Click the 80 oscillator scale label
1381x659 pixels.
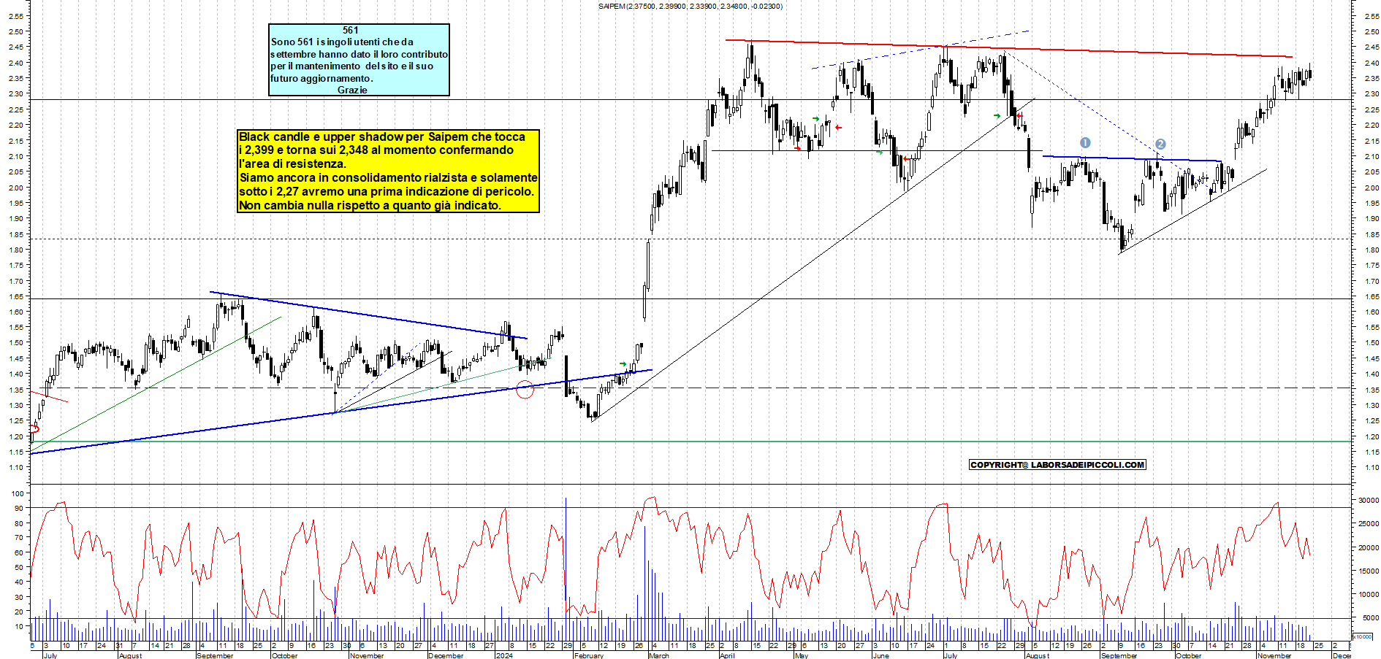pos(19,523)
